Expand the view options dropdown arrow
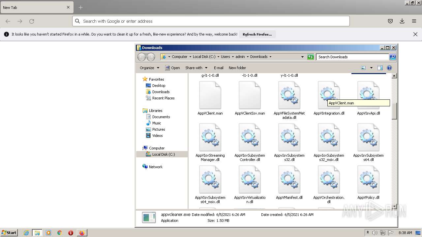This screenshot has height=237, width=422. (371, 68)
